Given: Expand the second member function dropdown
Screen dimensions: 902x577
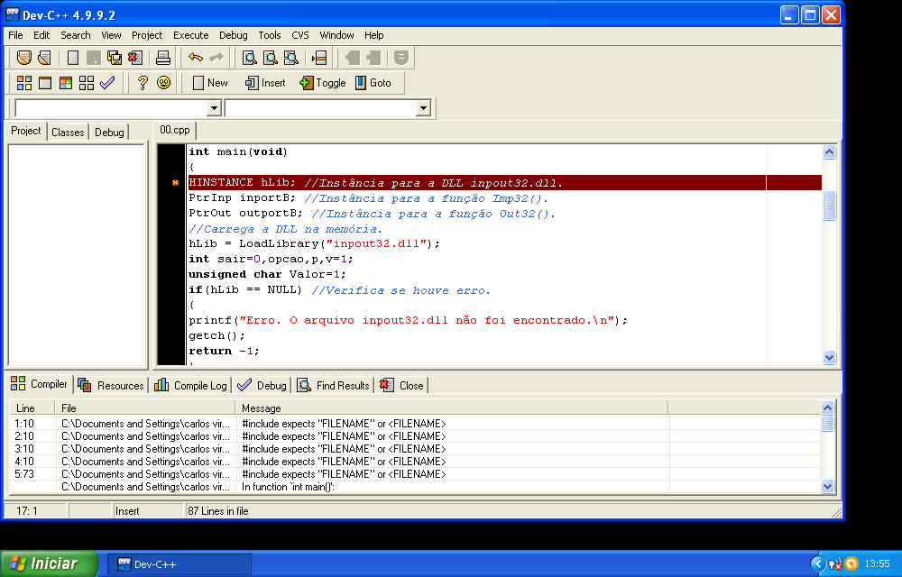Looking at the screenshot, I should (x=423, y=108).
